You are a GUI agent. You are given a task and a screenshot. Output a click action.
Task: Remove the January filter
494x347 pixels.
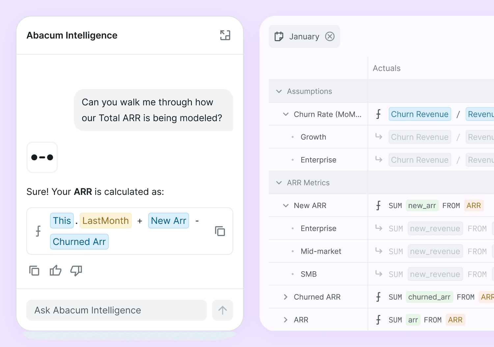point(330,36)
